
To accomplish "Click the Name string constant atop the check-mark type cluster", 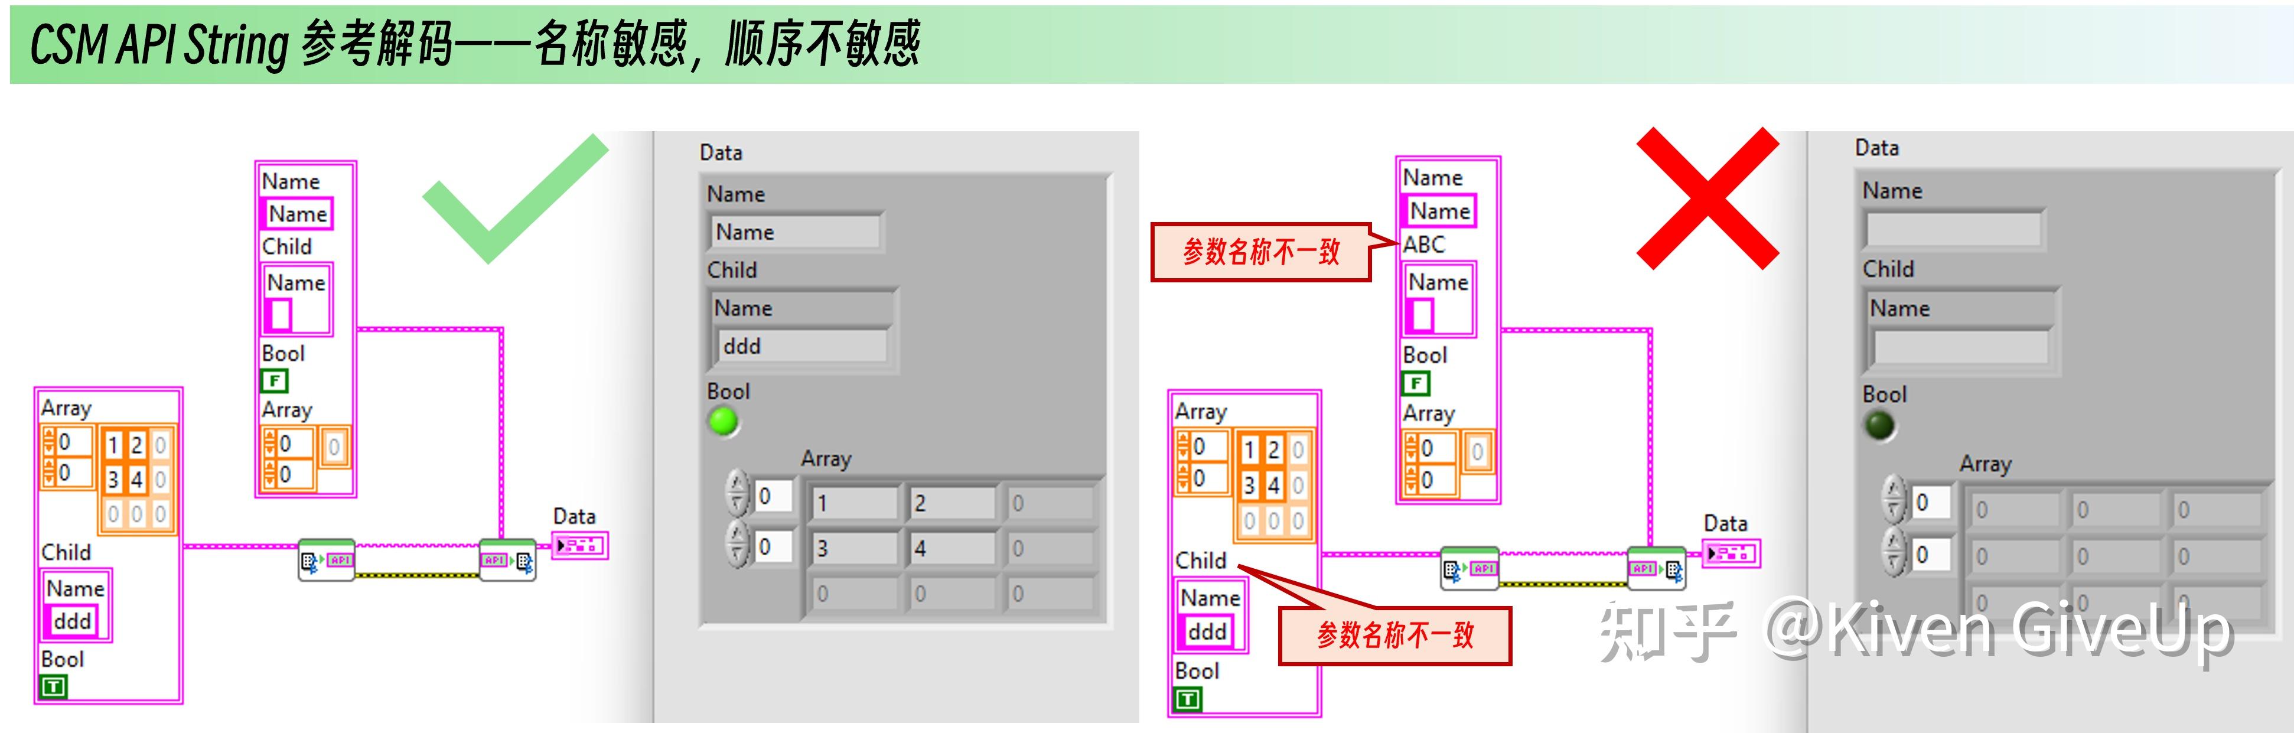I will pos(298,214).
